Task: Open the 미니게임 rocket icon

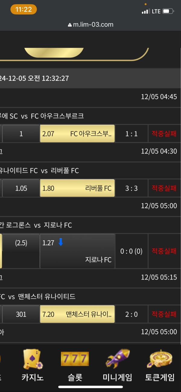Action: (x=117, y=359)
